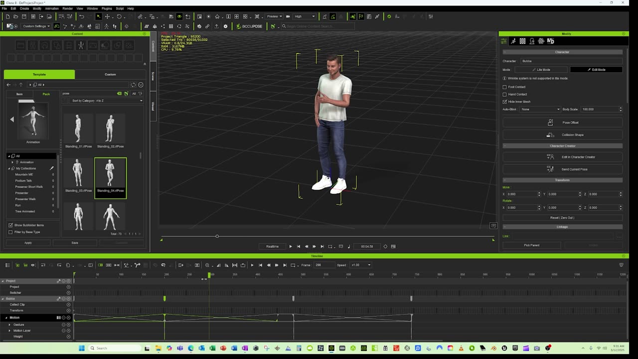The height and width of the screenshot is (359, 638).
Task: Open the Plugins menu
Action: tap(107, 8)
